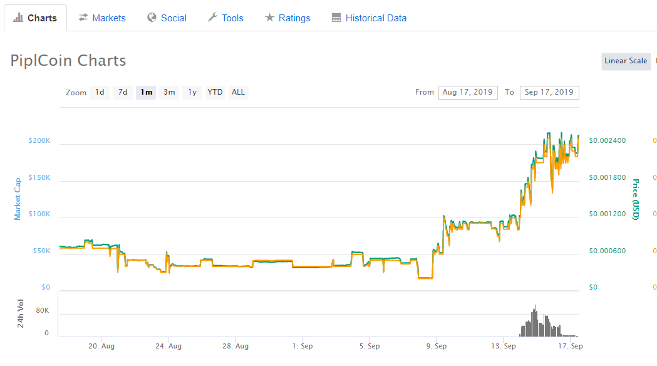The image size is (657, 366).
Task: Choose the 3m zoom range
Action: point(169,92)
